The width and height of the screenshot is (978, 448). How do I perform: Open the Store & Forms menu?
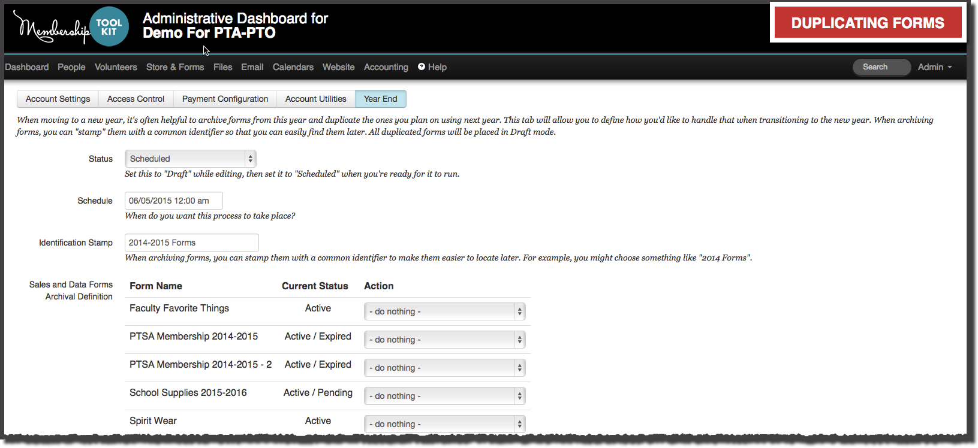pos(175,67)
